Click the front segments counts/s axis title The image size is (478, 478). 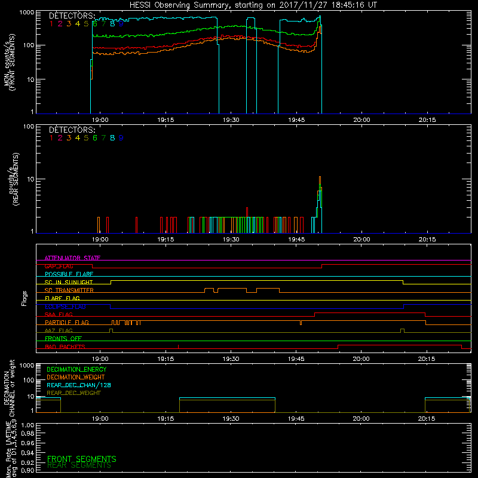pyautogui.click(x=10, y=62)
